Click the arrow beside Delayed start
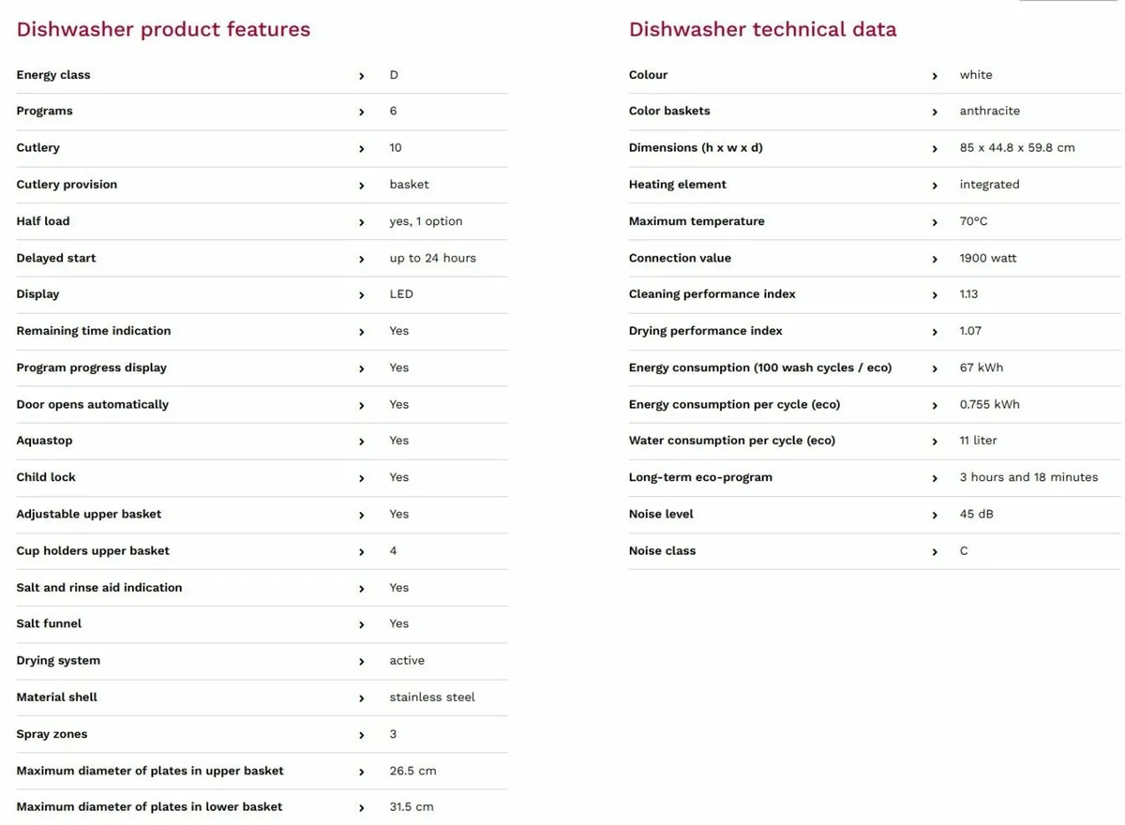 pos(362,259)
